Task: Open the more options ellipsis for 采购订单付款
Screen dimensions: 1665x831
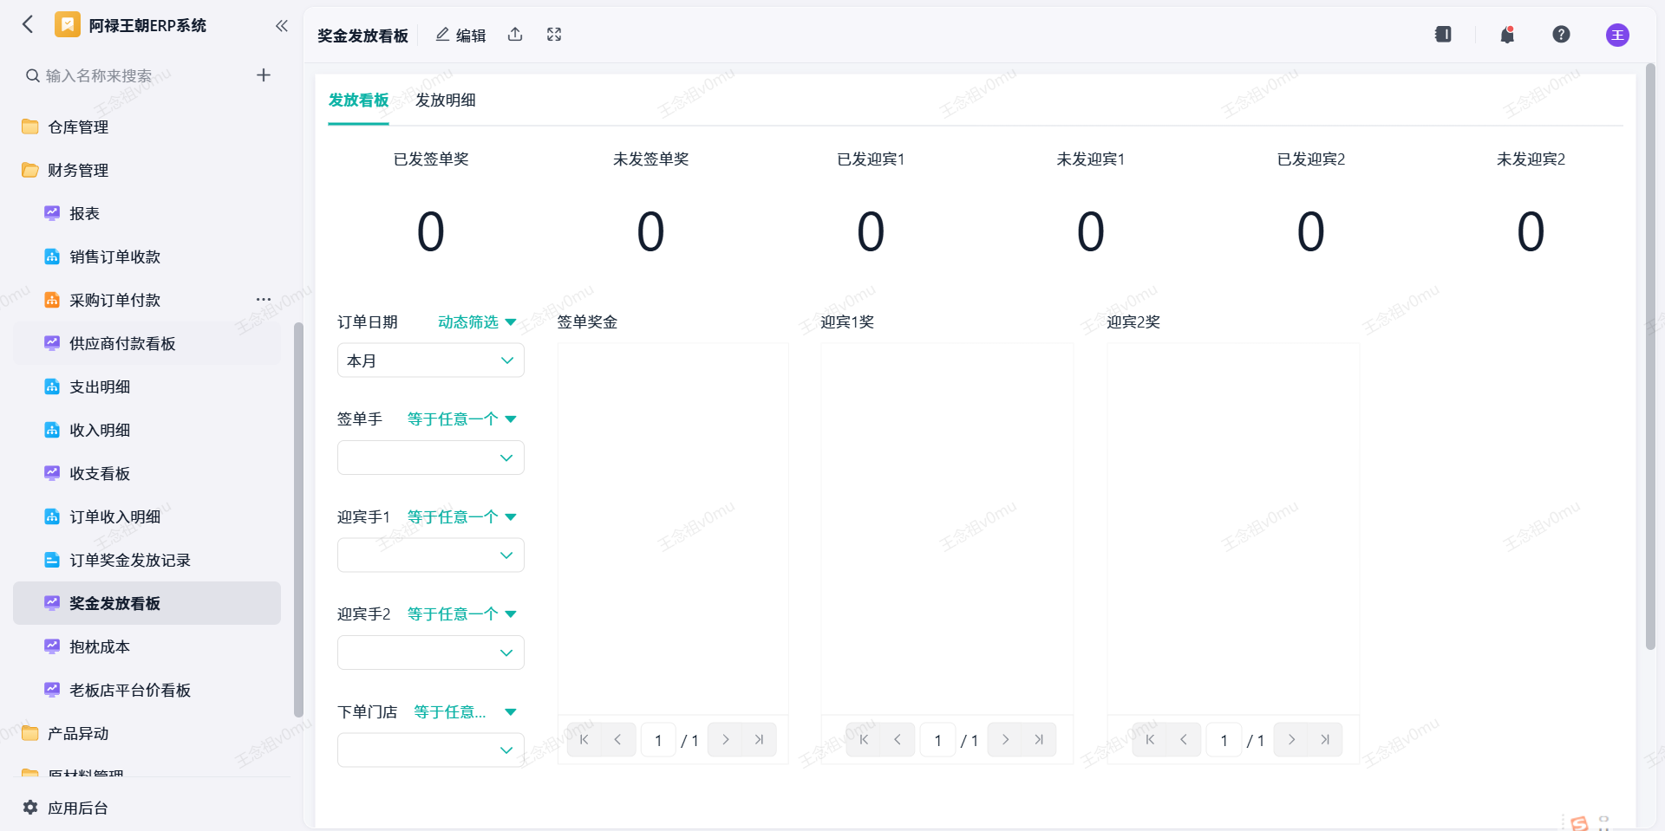Action: click(x=264, y=300)
